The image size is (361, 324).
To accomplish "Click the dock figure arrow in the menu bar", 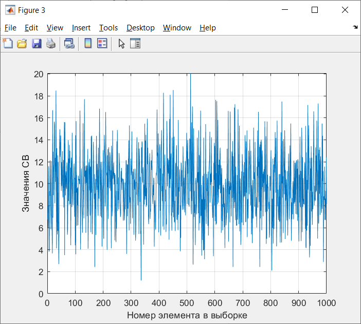I will (x=355, y=27).
